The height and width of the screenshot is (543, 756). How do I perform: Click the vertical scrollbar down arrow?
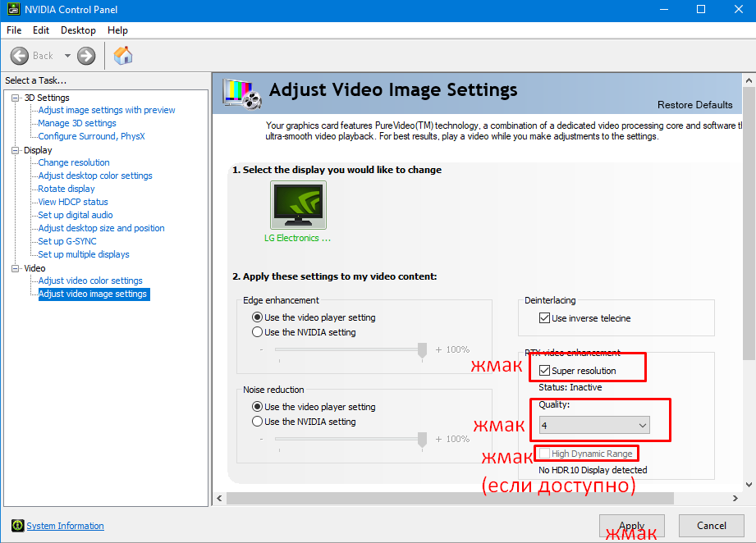[749, 485]
